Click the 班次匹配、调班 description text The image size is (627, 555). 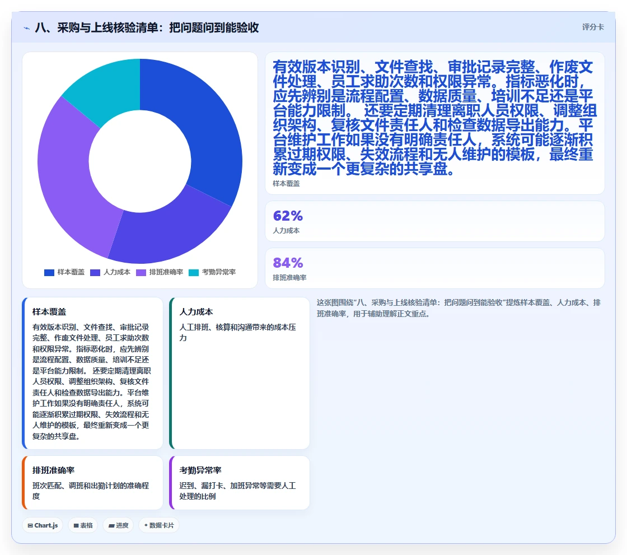pyautogui.click(x=91, y=491)
